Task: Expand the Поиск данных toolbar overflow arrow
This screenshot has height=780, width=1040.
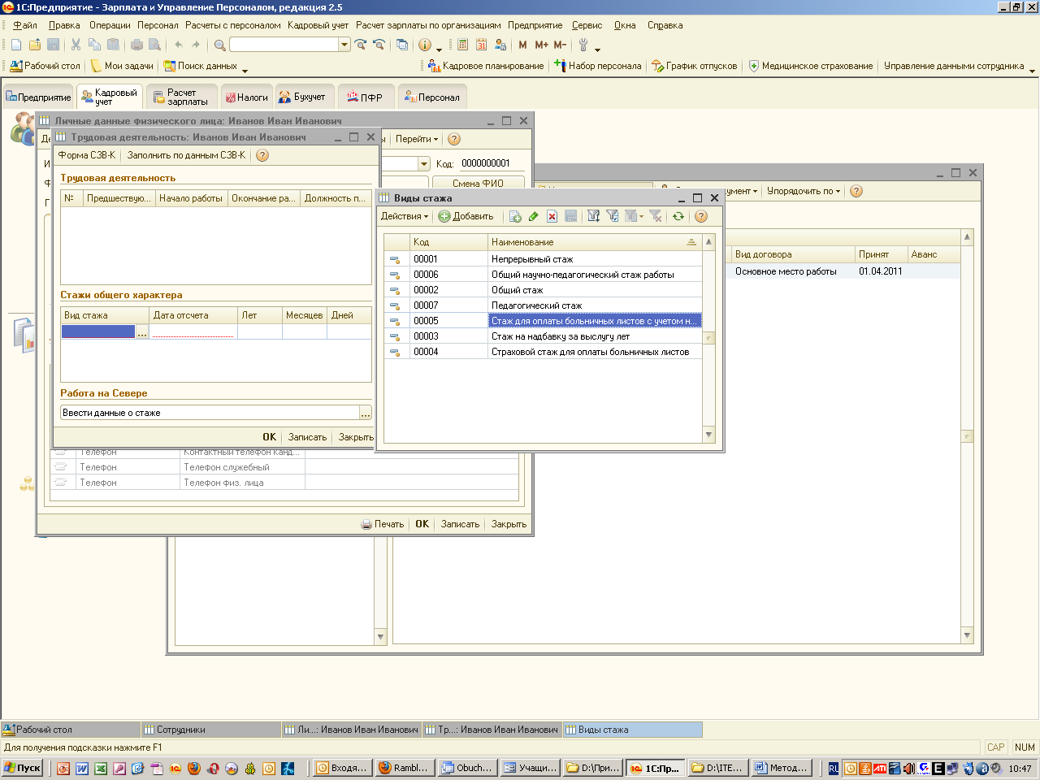Action: (x=245, y=71)
